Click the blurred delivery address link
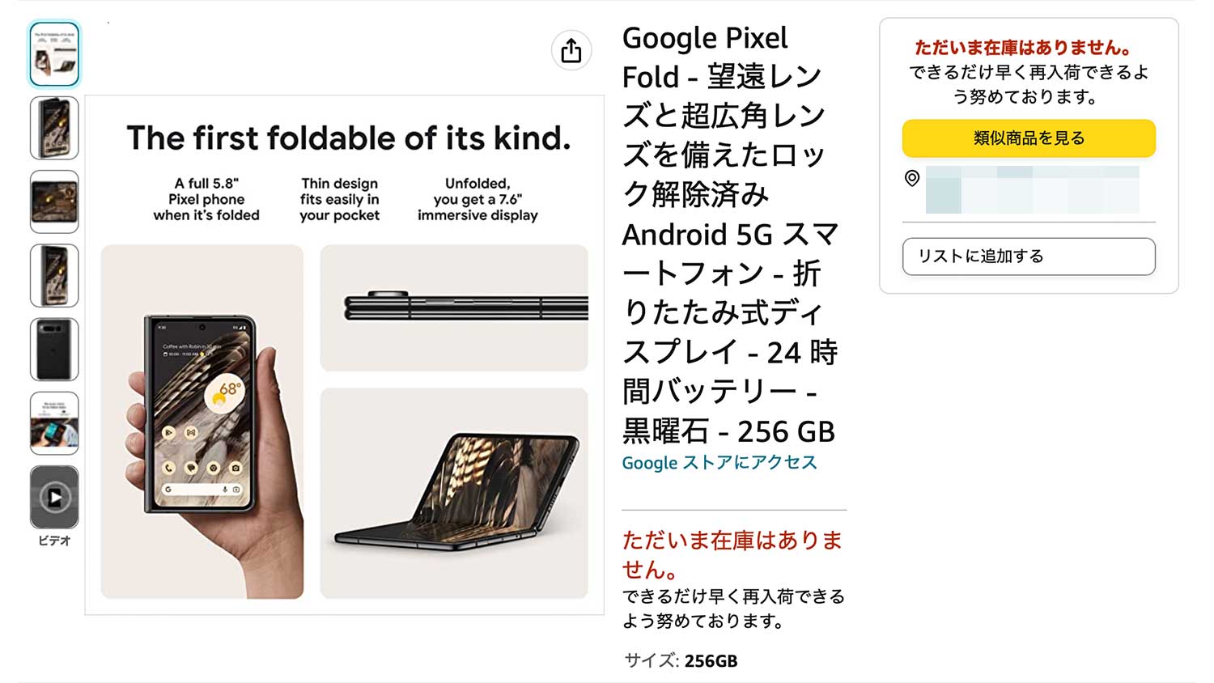The height and width of the screenshot is (683, 1214). [x=1032, y=189]
